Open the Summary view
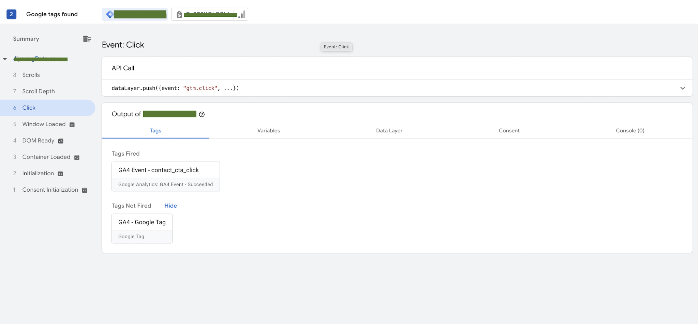The image size is (698, 324). (x=26, y=39)
